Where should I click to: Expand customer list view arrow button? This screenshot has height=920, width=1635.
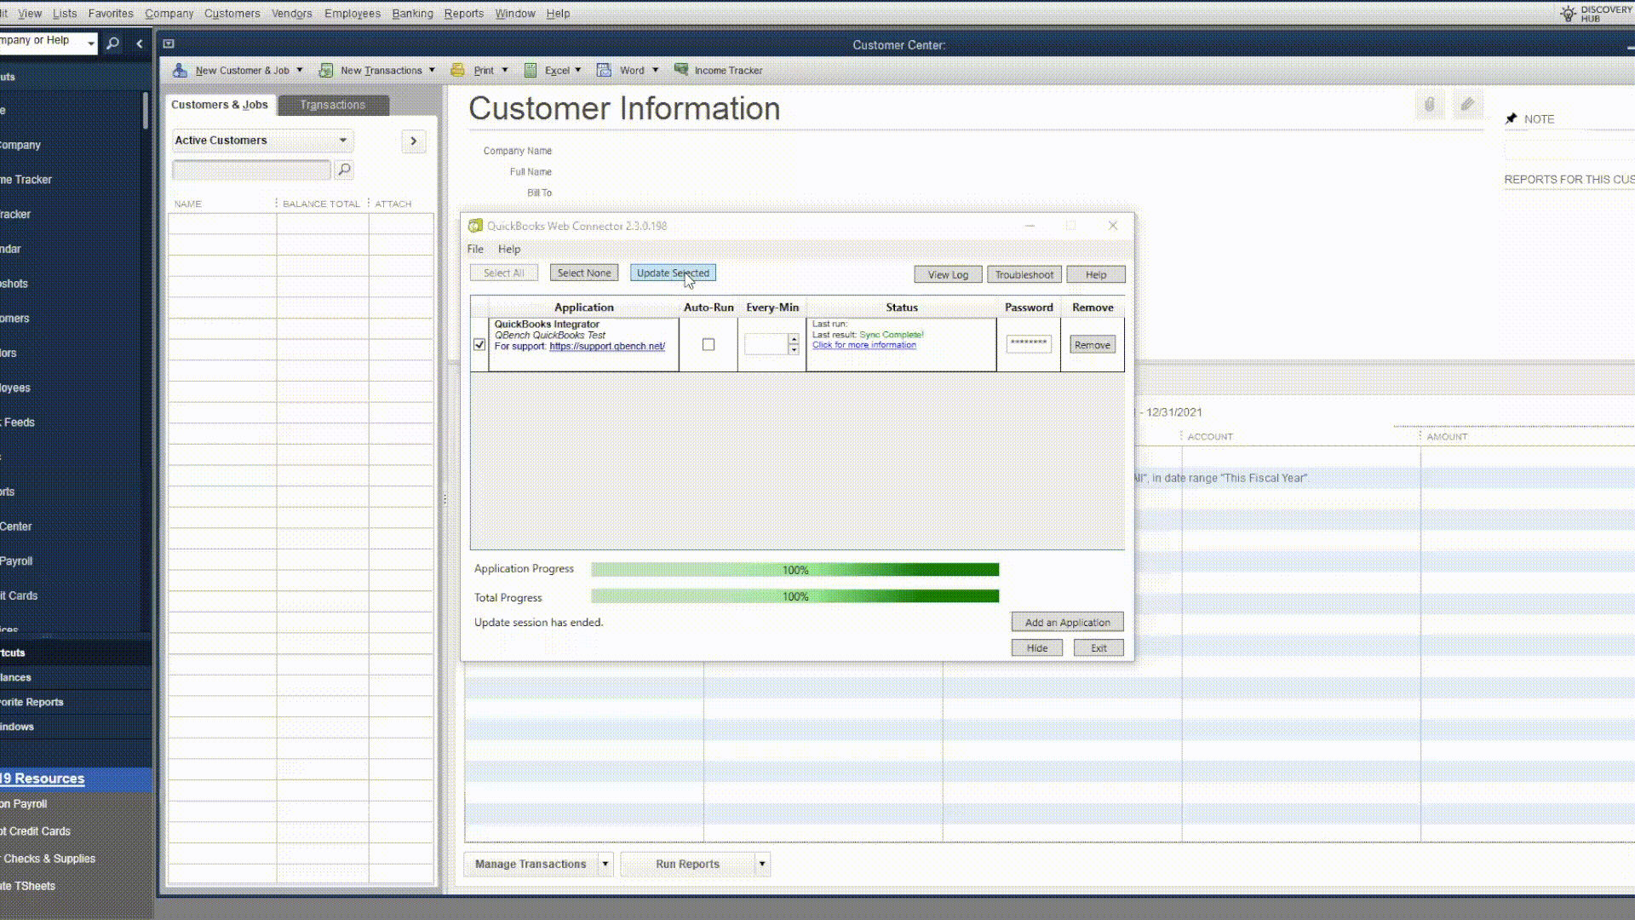click(414, 141)
